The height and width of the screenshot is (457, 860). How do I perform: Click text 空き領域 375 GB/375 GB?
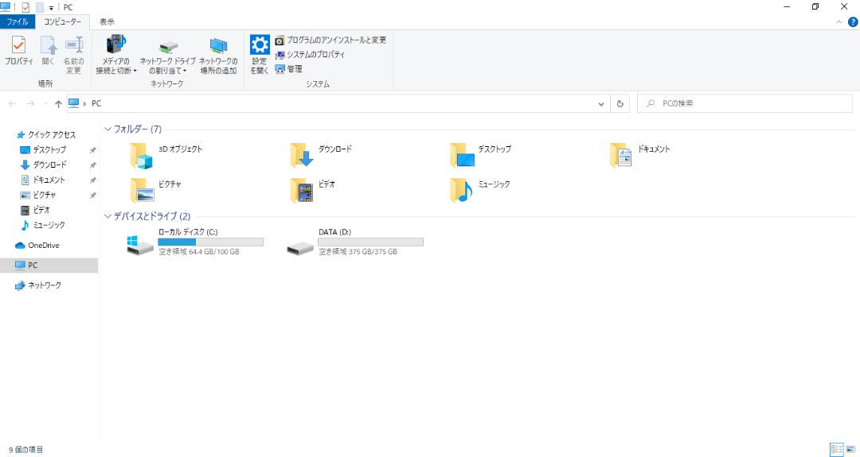click(358, 252)
